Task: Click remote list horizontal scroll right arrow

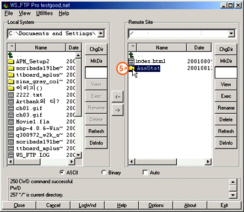Action: tap(208, 162)
